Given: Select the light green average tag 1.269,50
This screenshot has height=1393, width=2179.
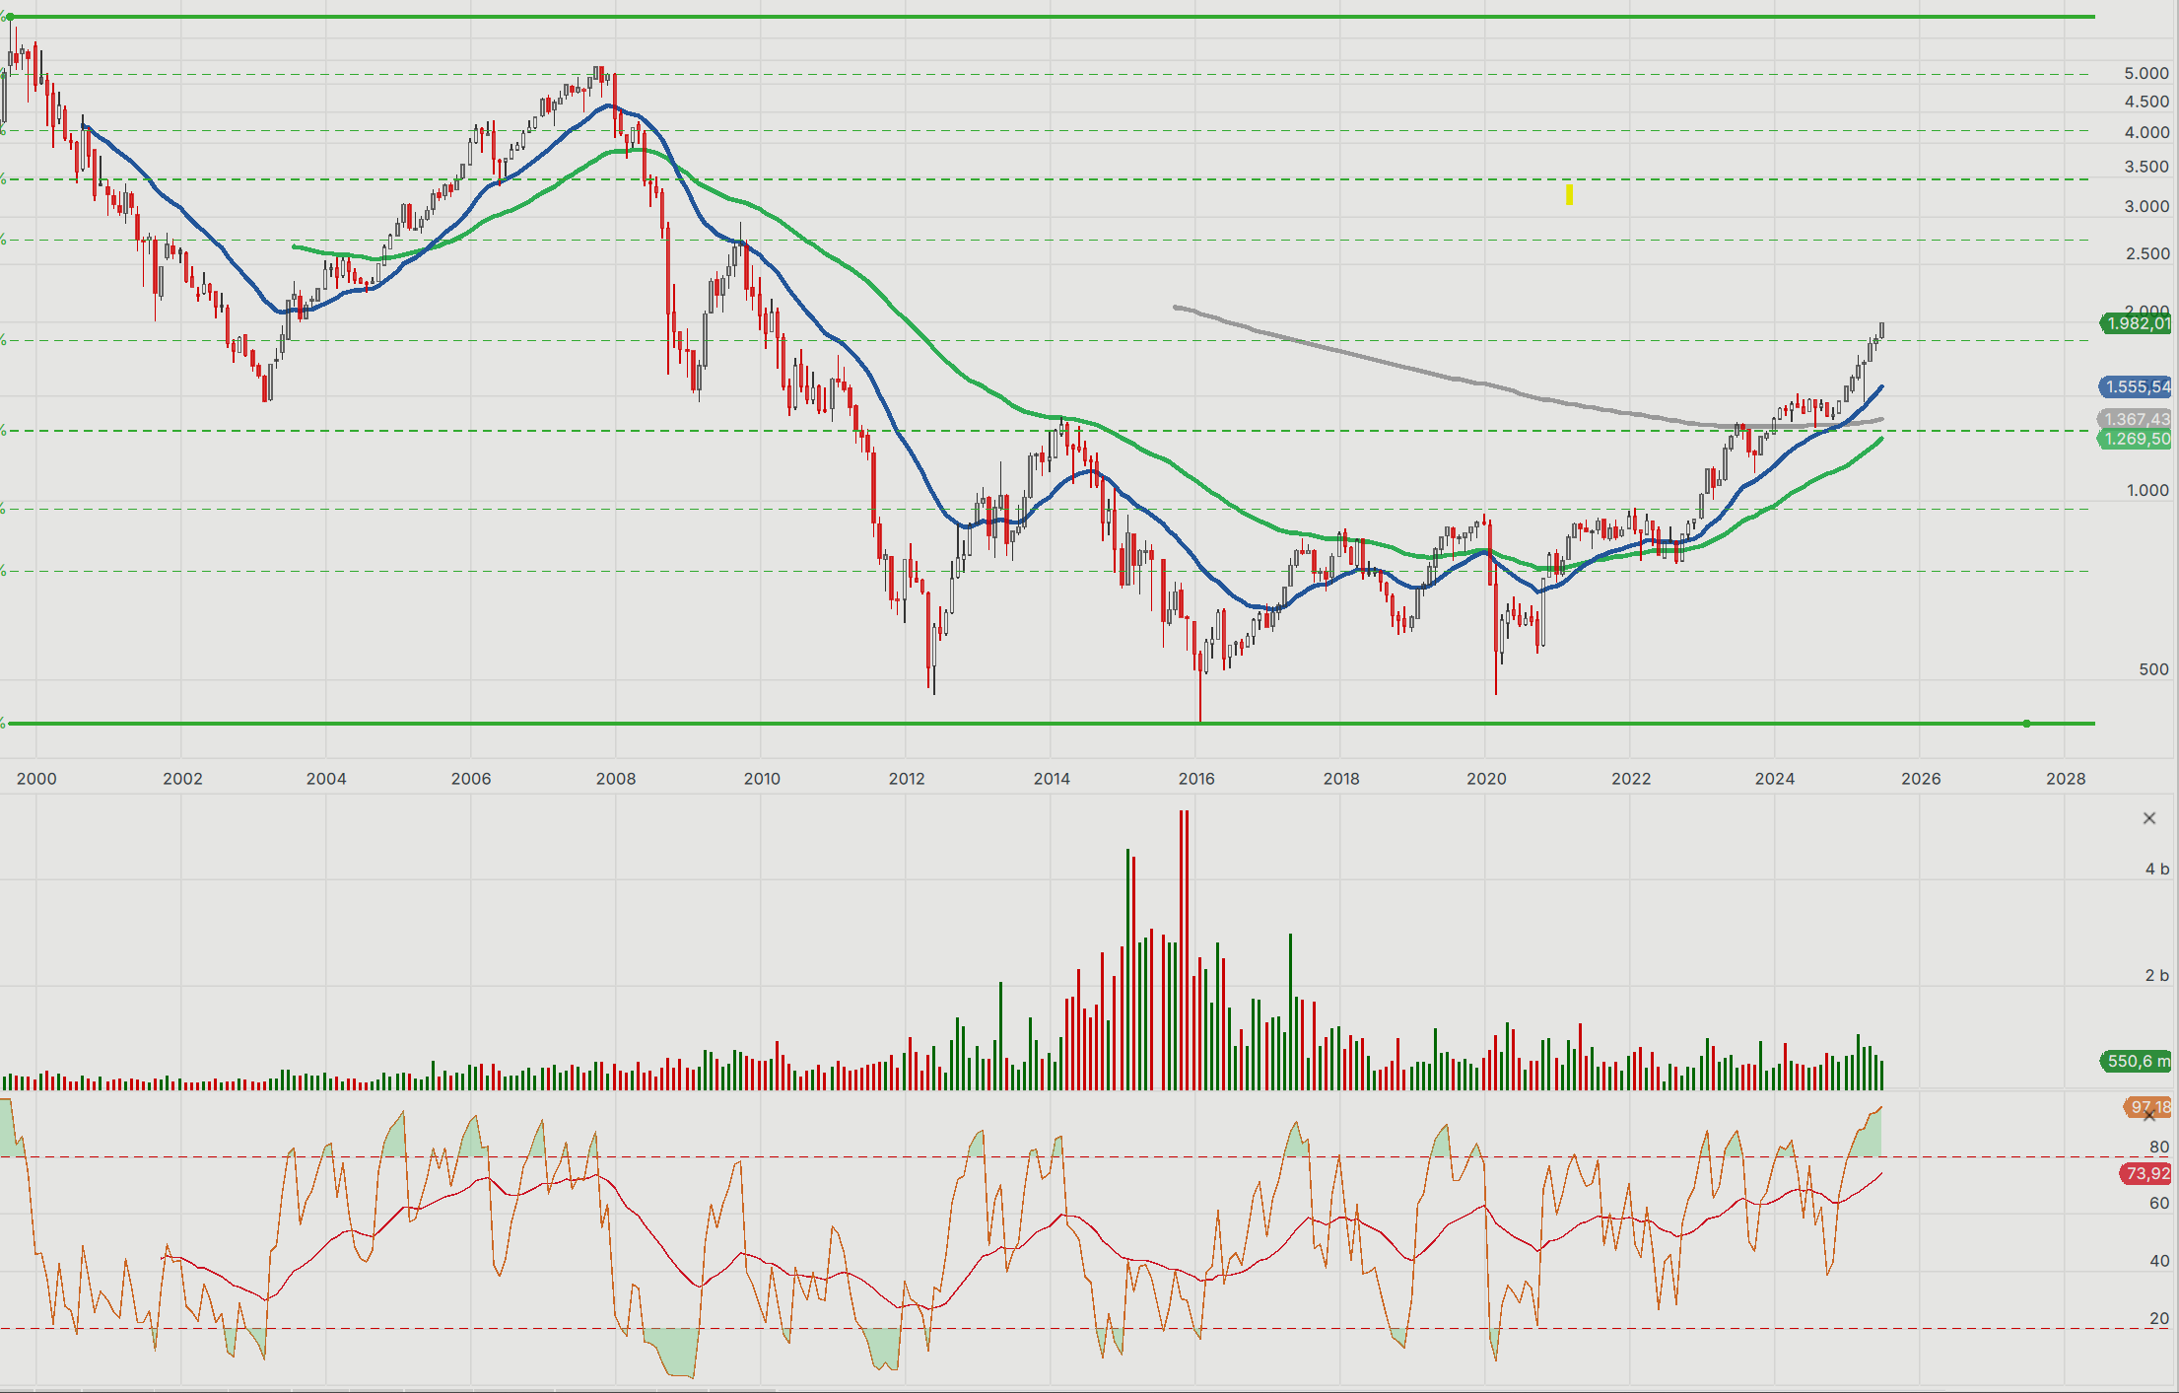Looking at the screenshot, I should [2136, 439].
